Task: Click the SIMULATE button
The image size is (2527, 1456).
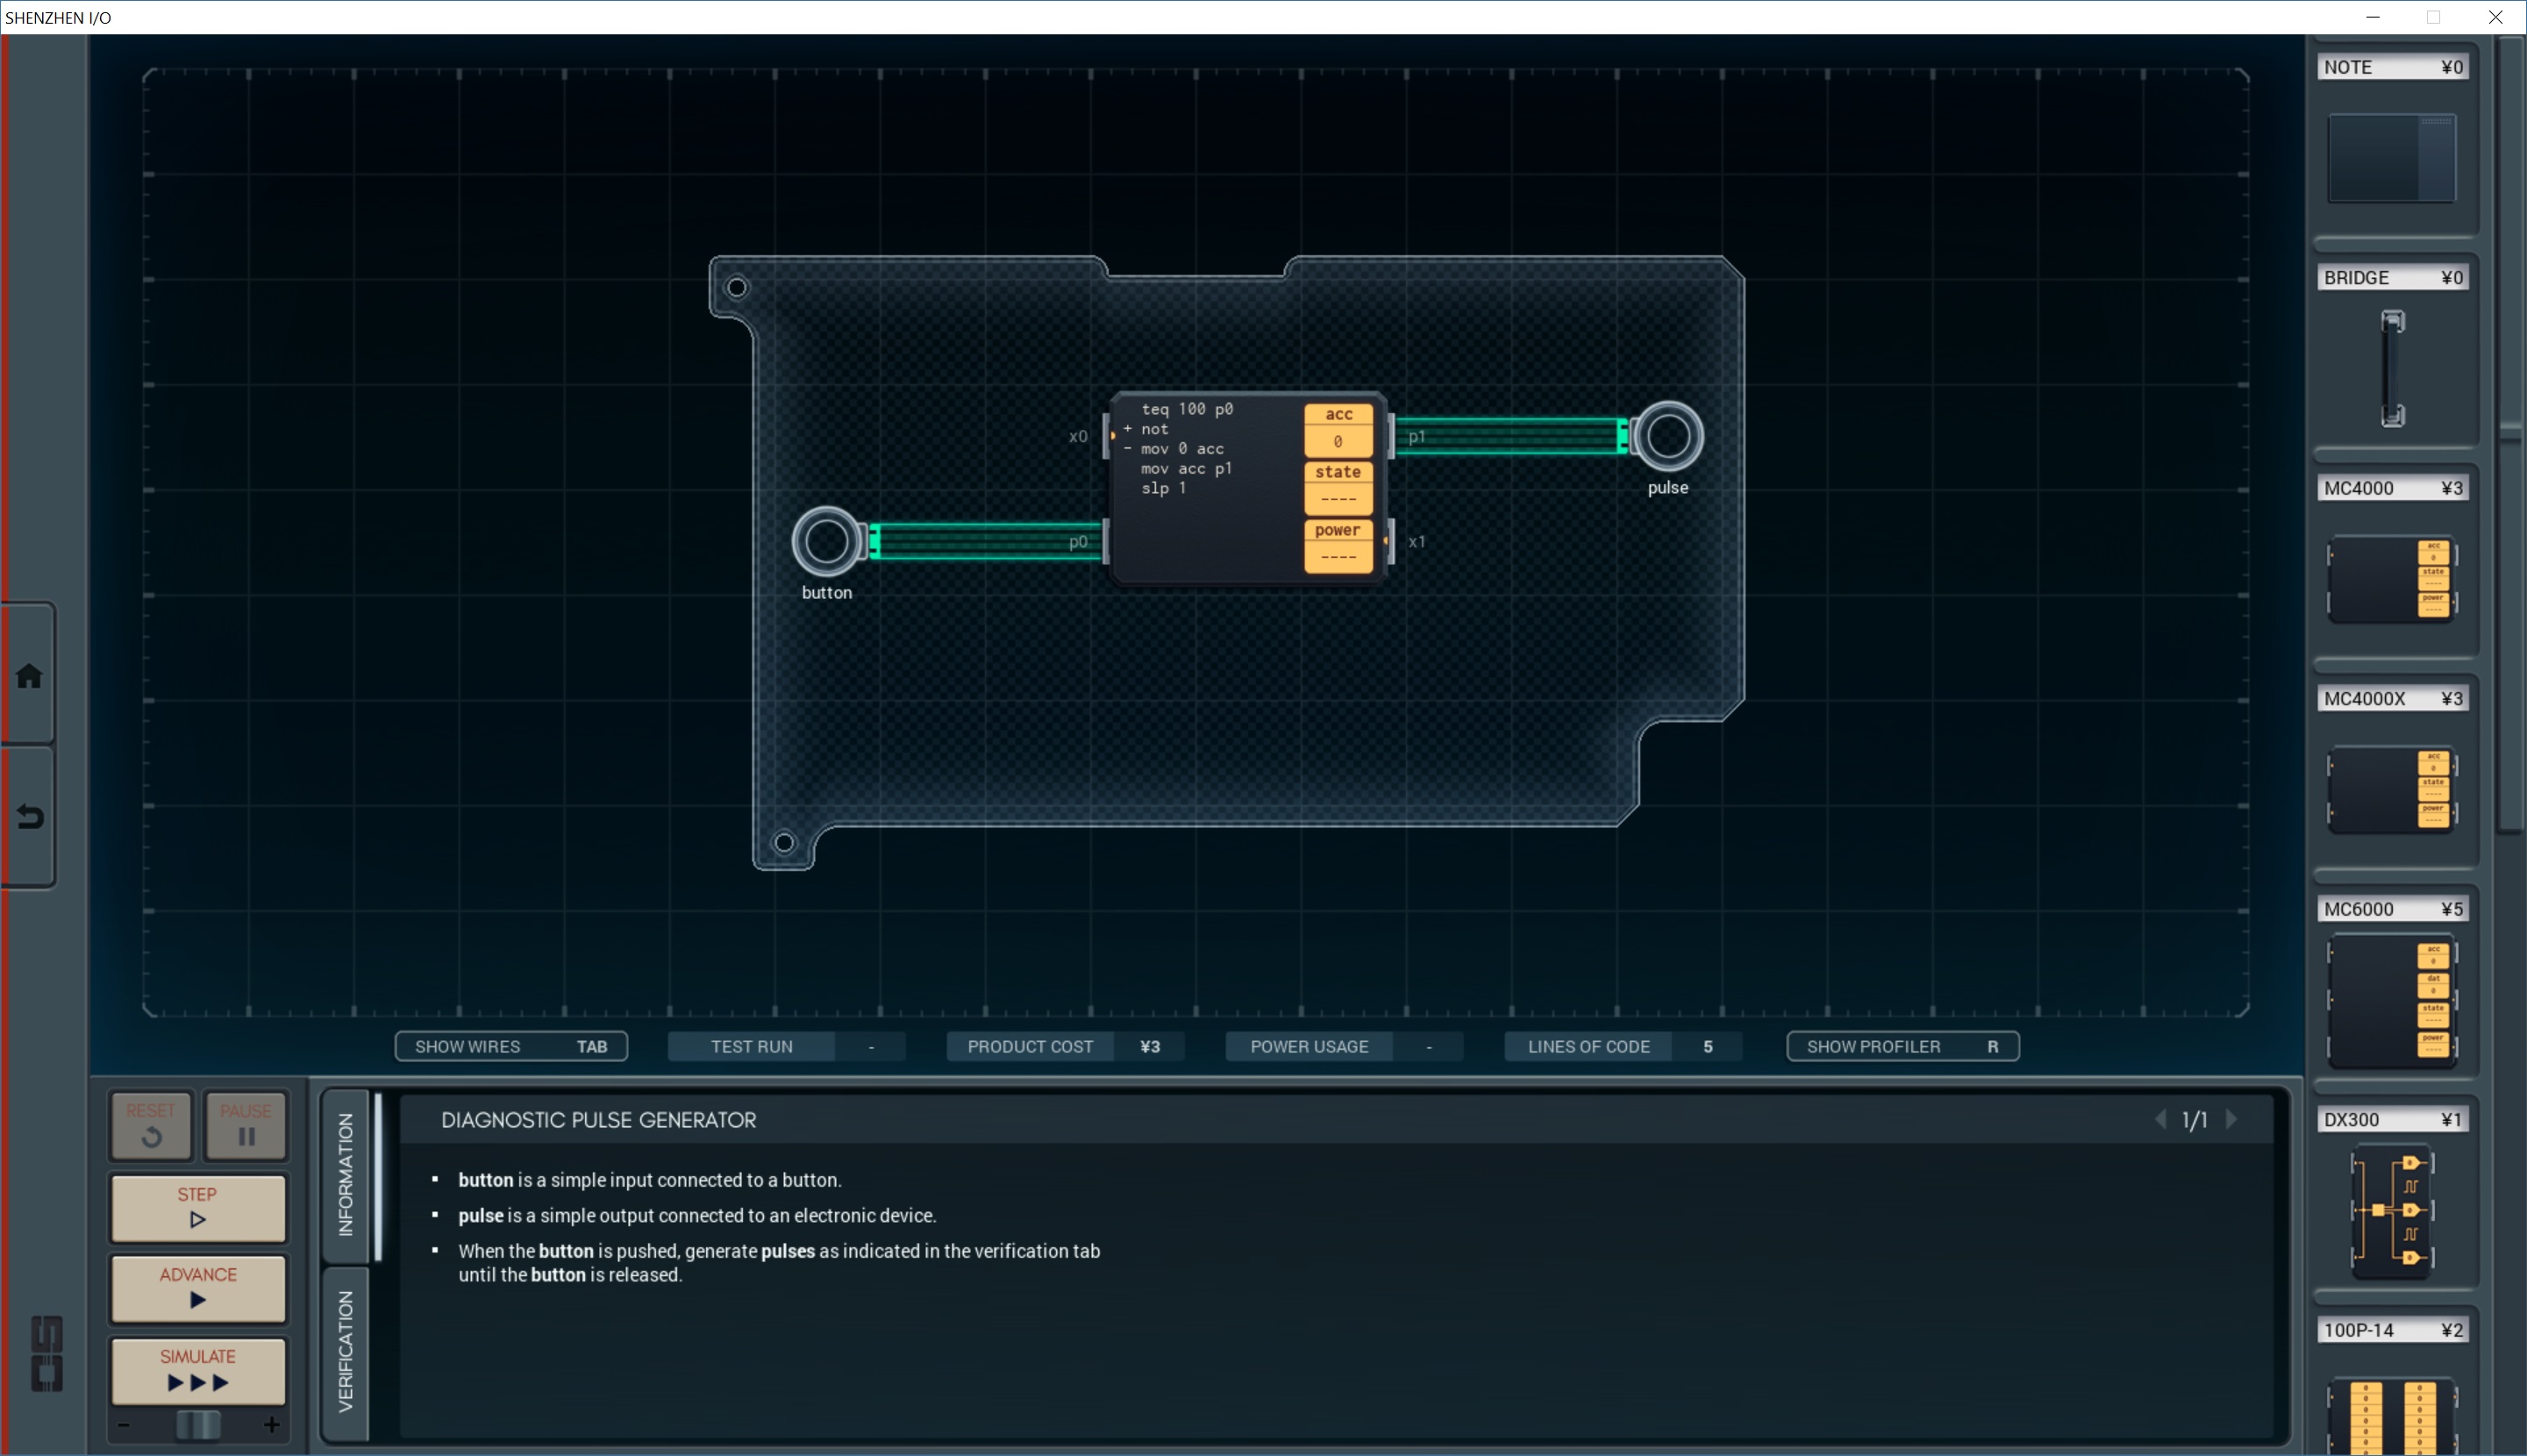Action: 198,1370
